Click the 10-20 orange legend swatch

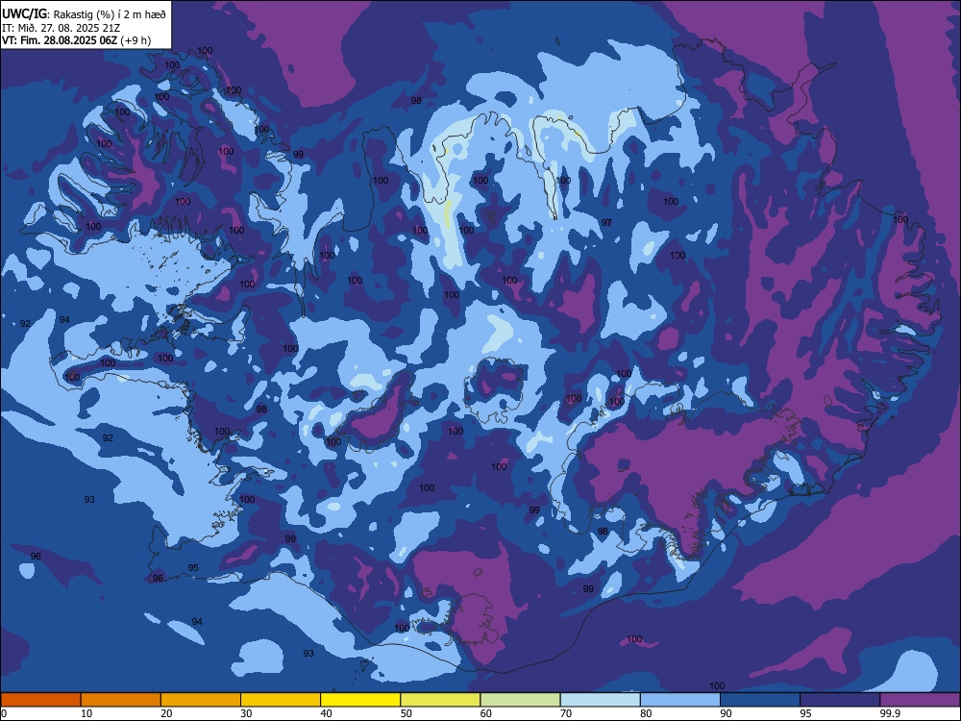click(x=121, y=700)
